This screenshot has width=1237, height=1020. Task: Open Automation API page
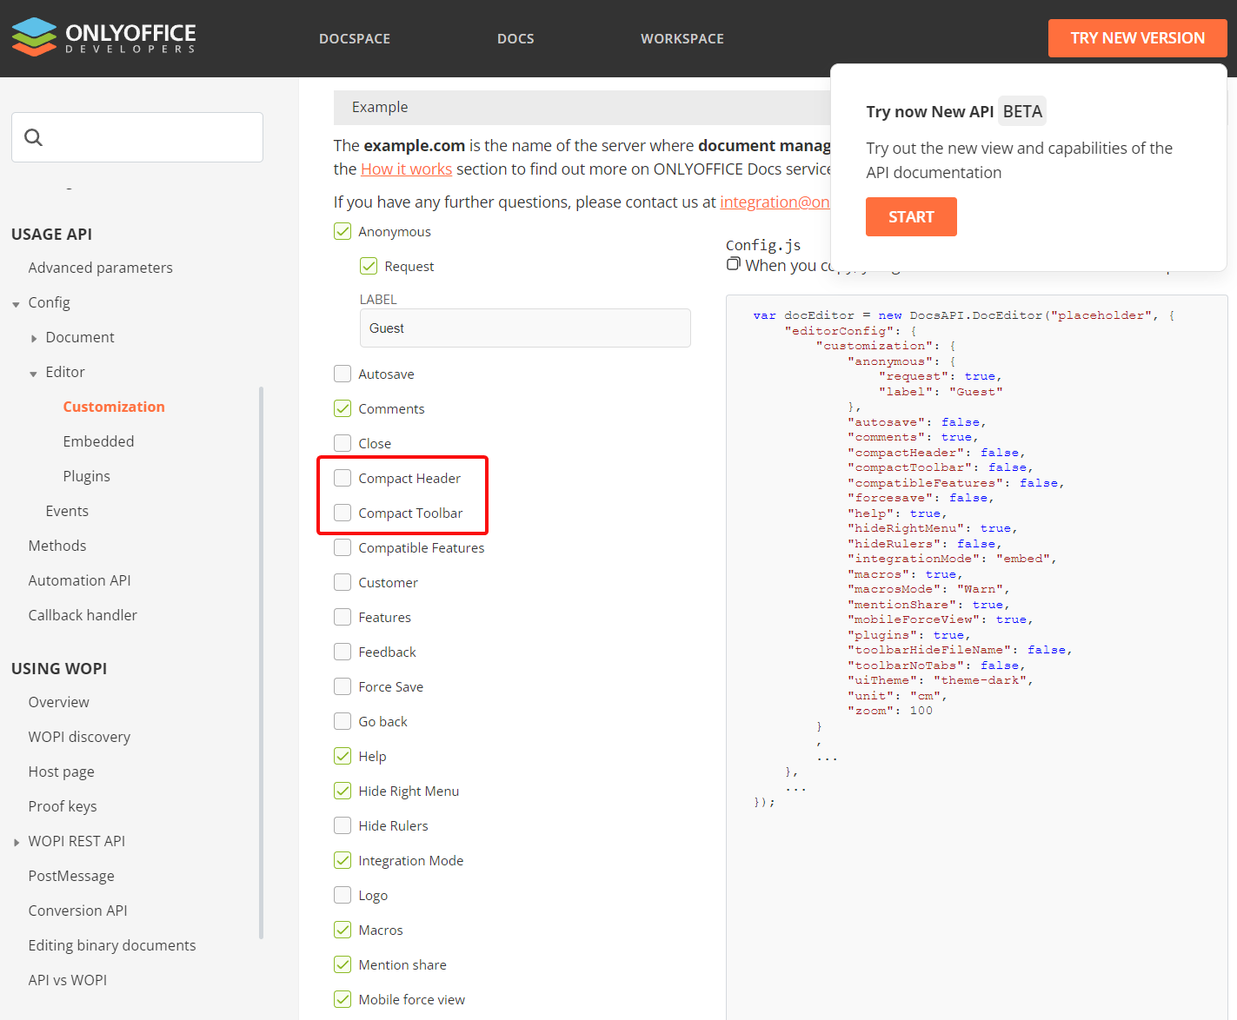tap(79, 580)
